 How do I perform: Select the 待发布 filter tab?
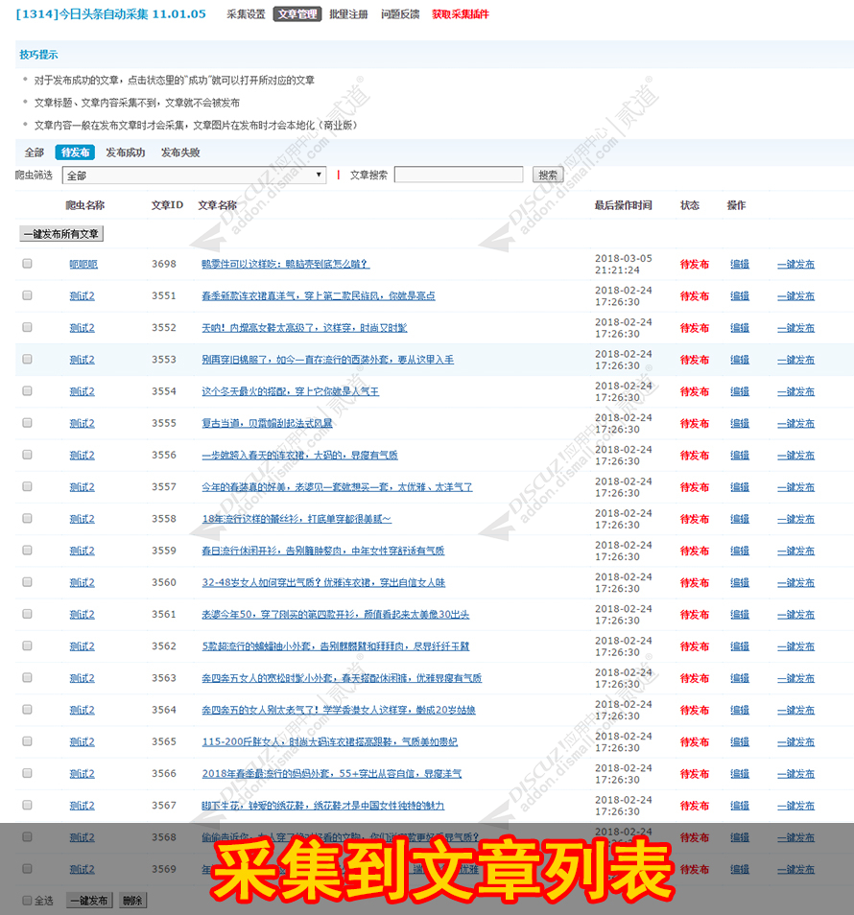(75, 152)
